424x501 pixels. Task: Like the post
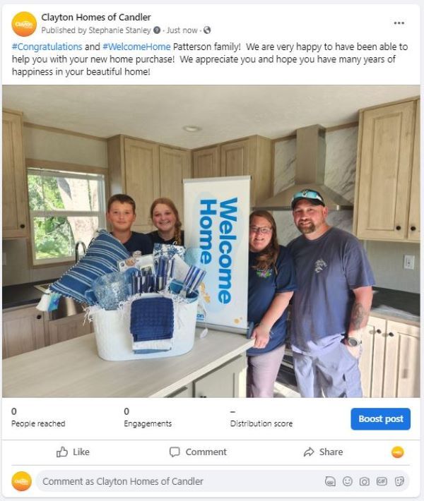[73, 452]
